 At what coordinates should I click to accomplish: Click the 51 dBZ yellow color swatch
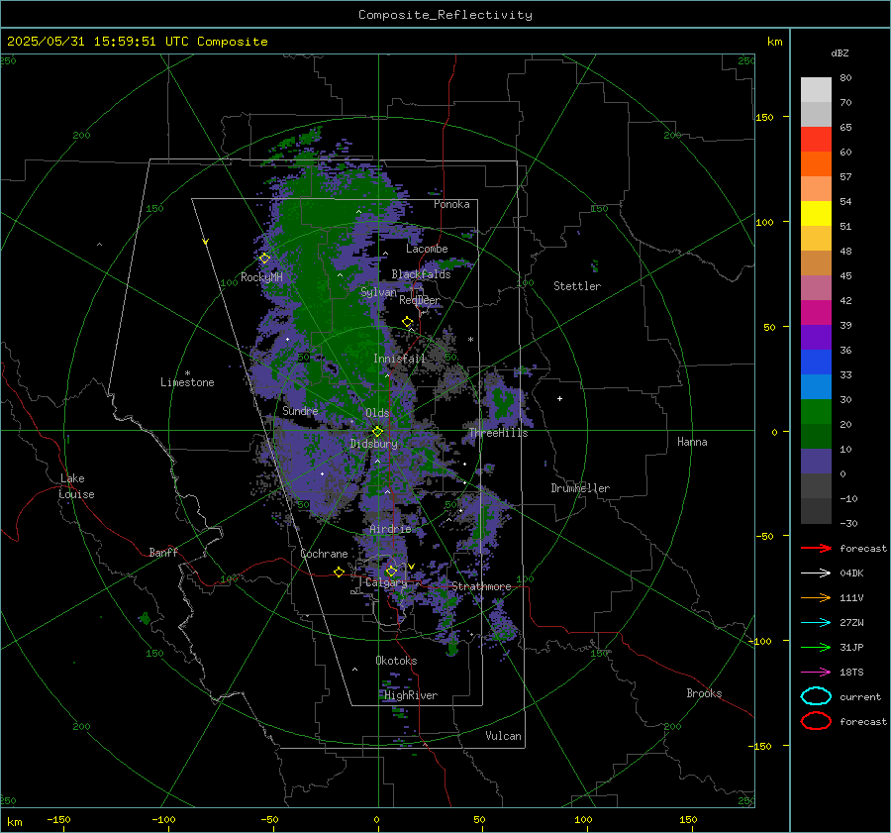[x=816, y=213]
